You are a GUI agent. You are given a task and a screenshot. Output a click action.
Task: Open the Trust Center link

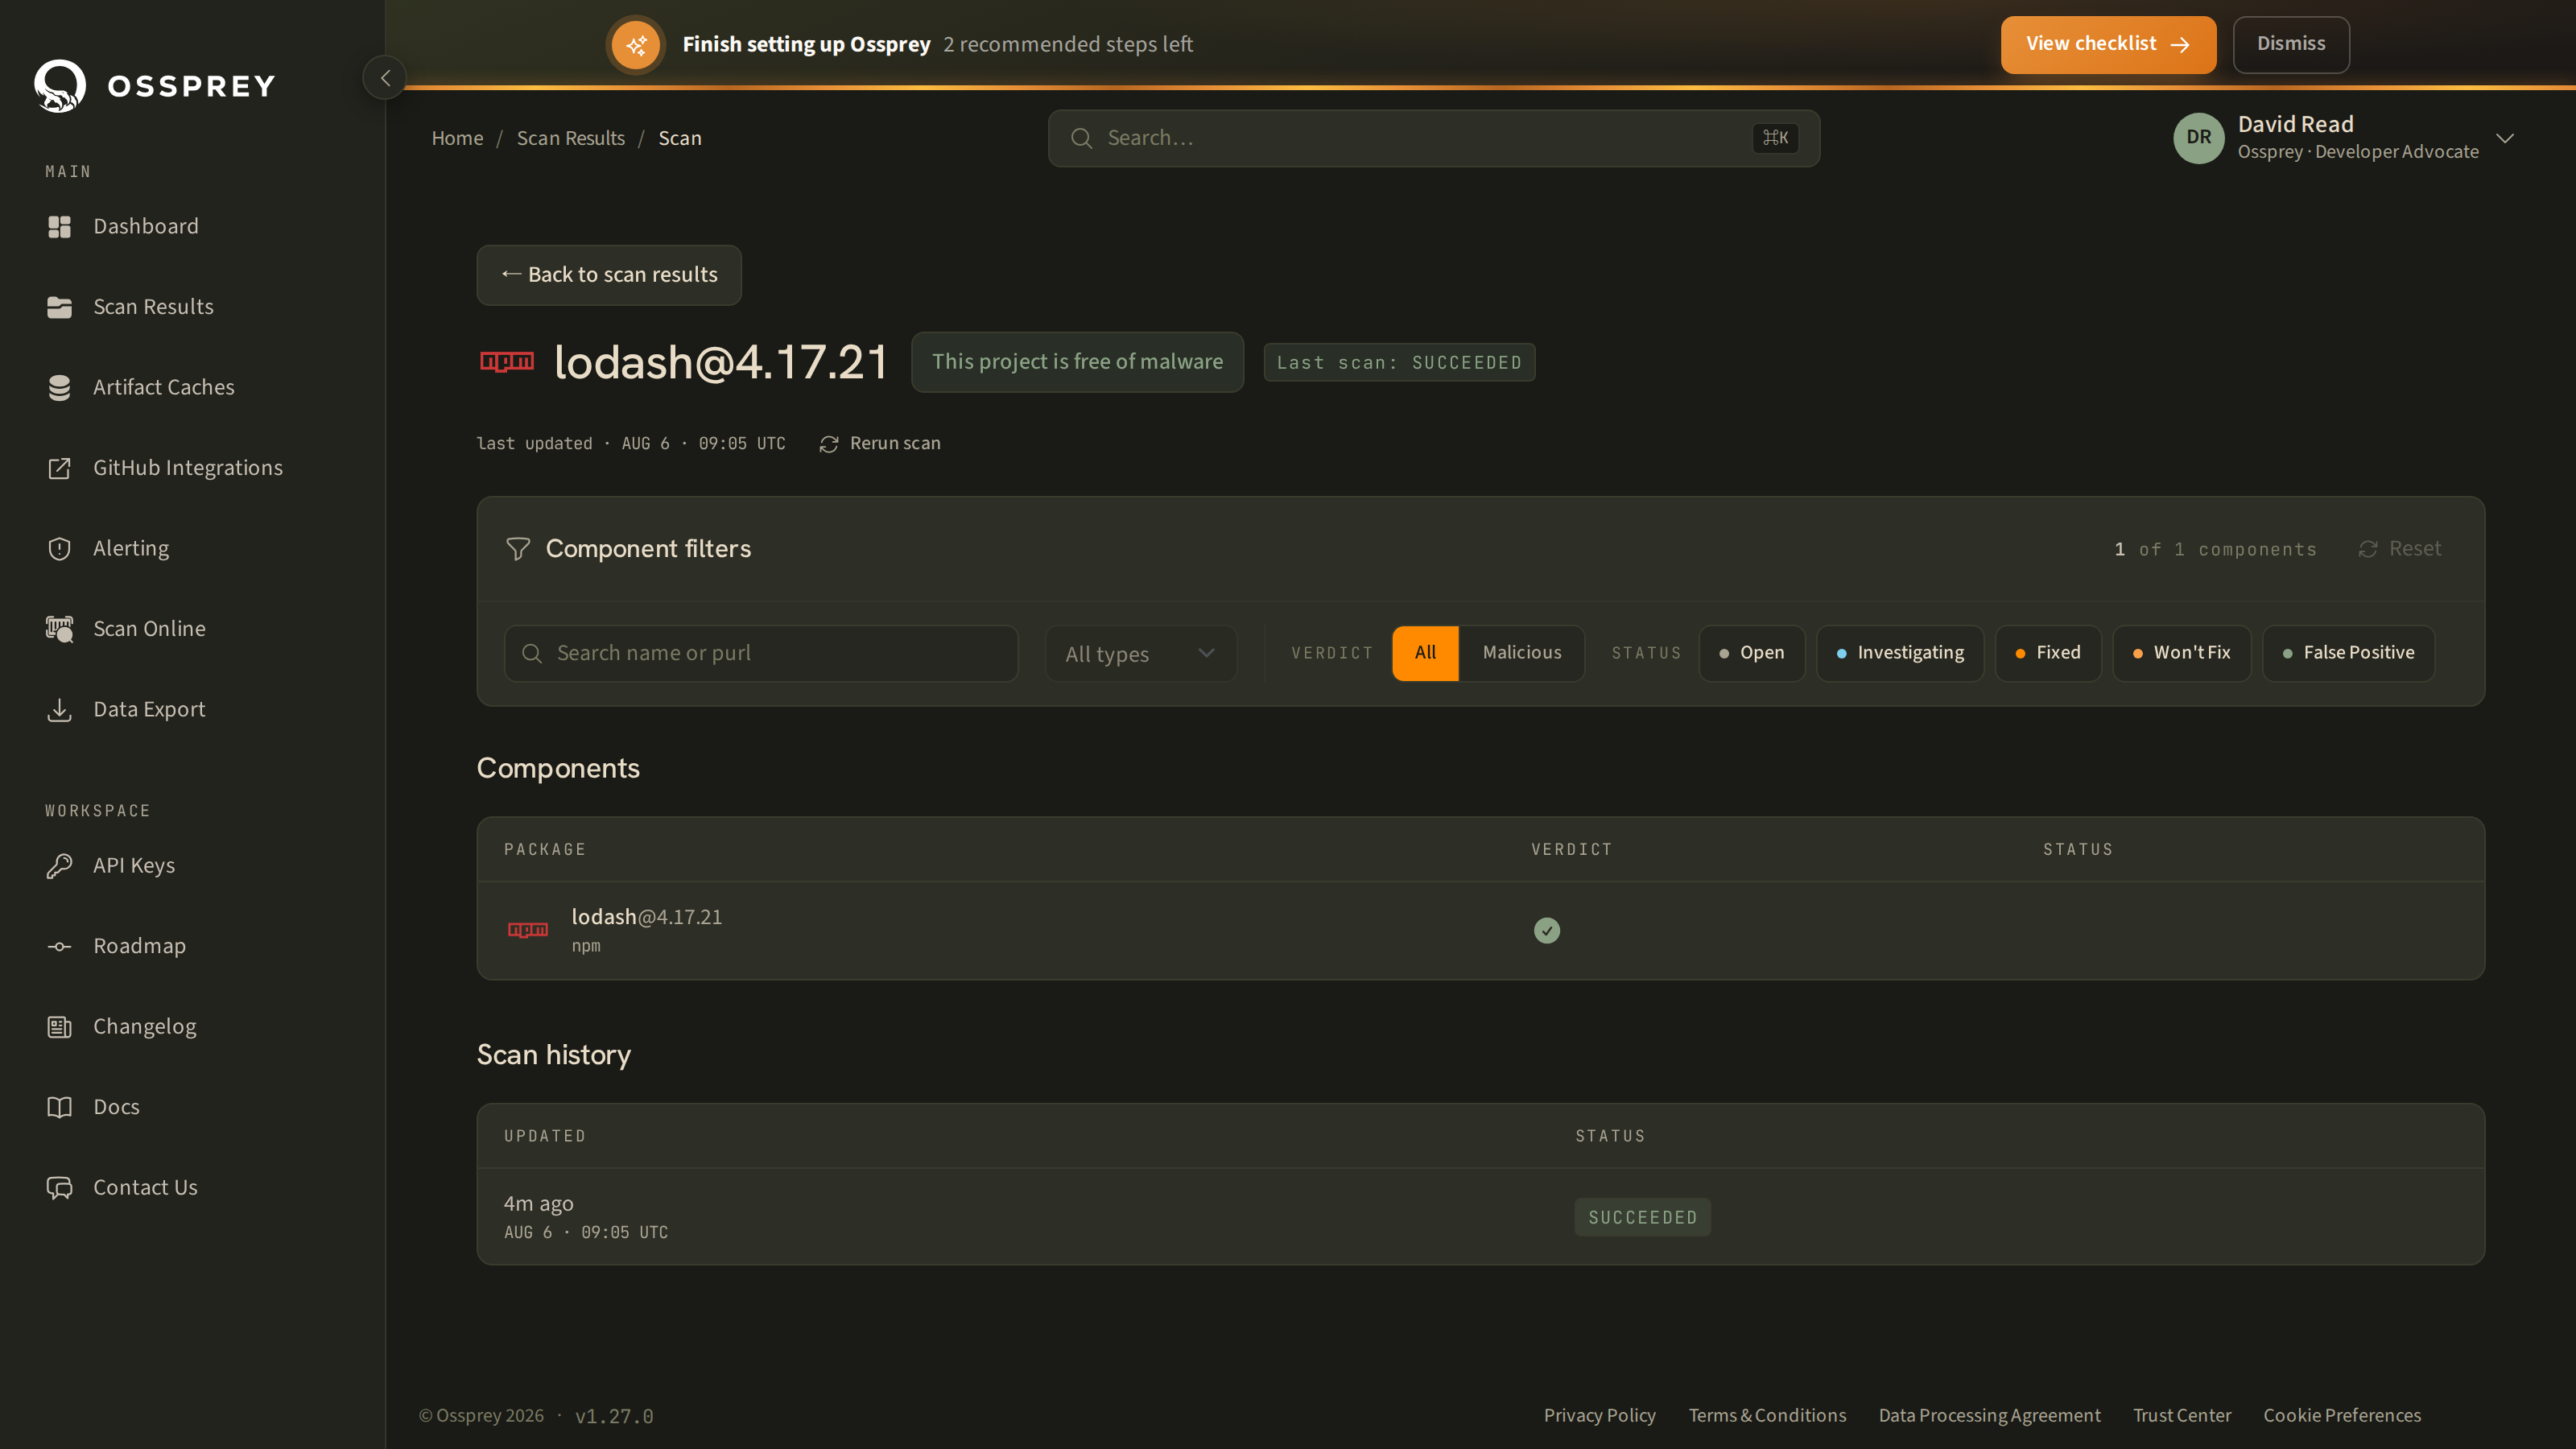(2181, 1416)
